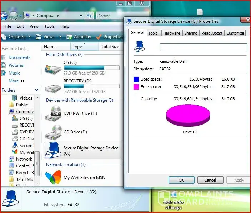Switch to the Hardware tab

[x=171, y=33]
